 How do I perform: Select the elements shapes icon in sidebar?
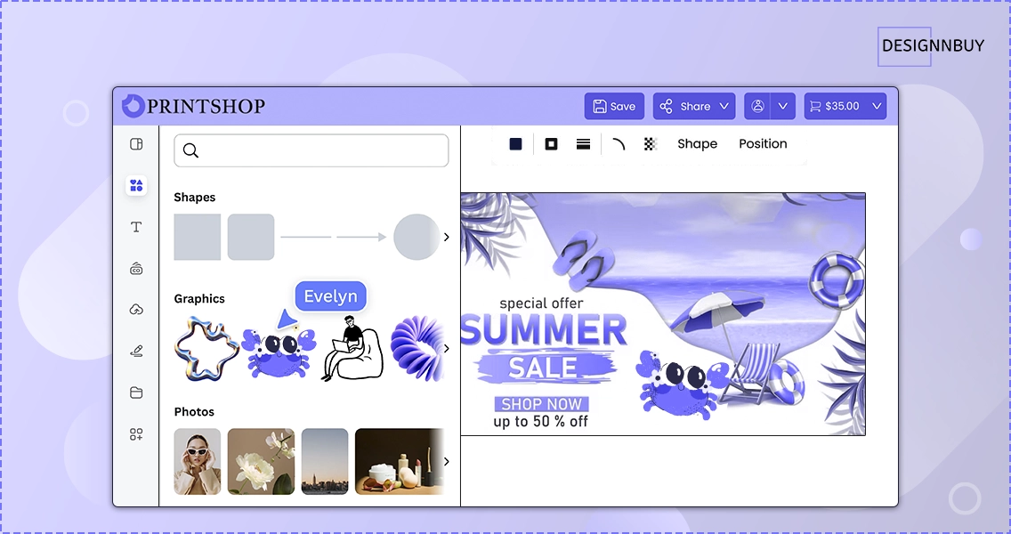point(136,186)
